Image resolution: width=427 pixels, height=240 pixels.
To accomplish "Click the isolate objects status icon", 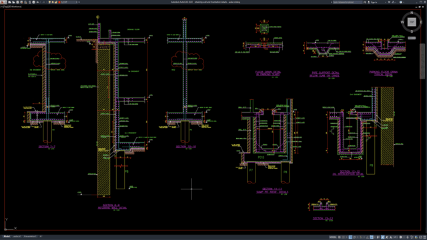I will pyautogui.click(x=412, y=237).
